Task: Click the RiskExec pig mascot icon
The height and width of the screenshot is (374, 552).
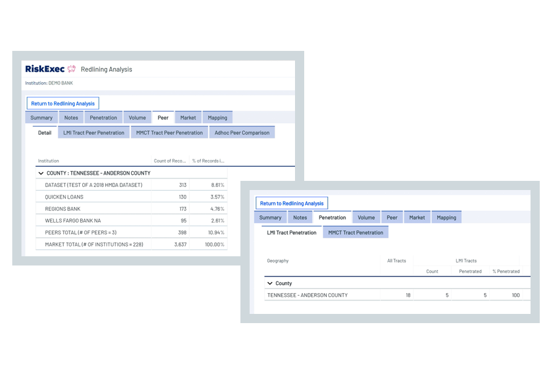Action: [72, 69]
